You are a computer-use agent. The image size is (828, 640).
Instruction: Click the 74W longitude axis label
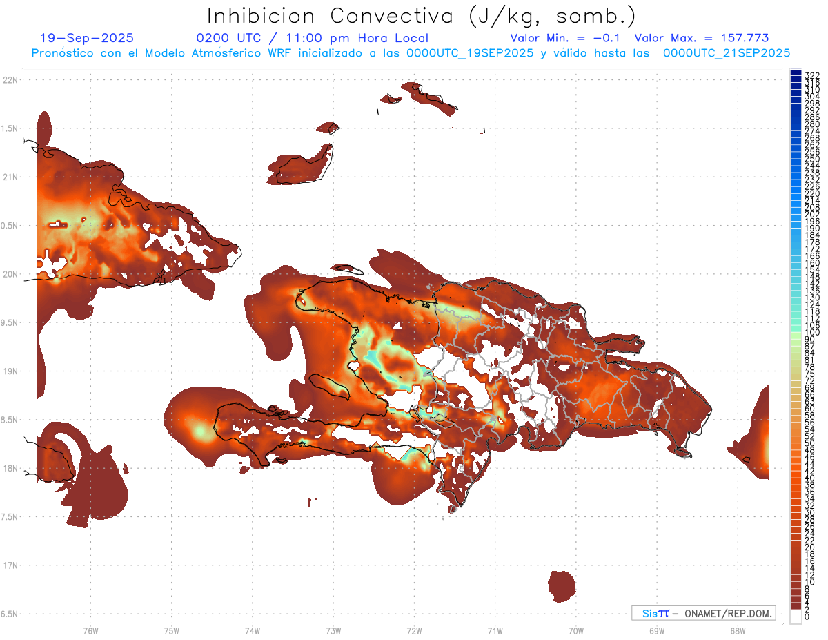pos(252,630)
